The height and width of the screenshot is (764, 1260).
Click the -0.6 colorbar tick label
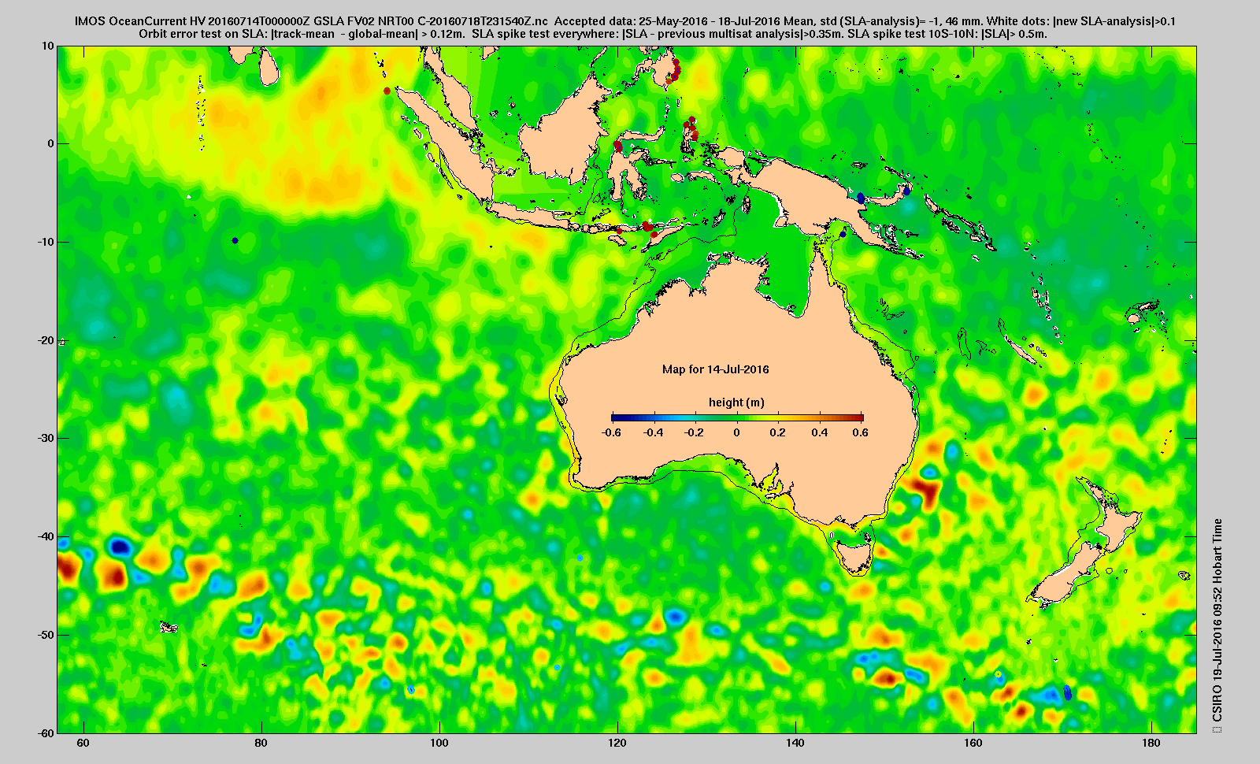click(611, 432)
